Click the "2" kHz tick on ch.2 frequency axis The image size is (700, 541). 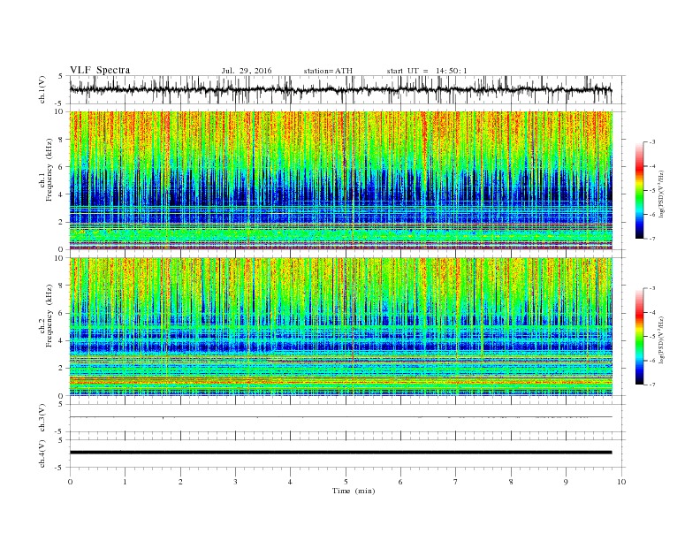[x=62, y=369]
